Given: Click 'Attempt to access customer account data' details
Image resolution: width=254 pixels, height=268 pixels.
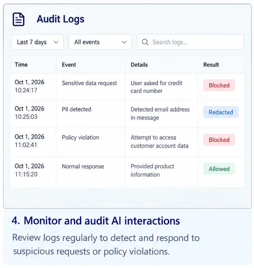Looking at the screenshot, I should point(159,142).
